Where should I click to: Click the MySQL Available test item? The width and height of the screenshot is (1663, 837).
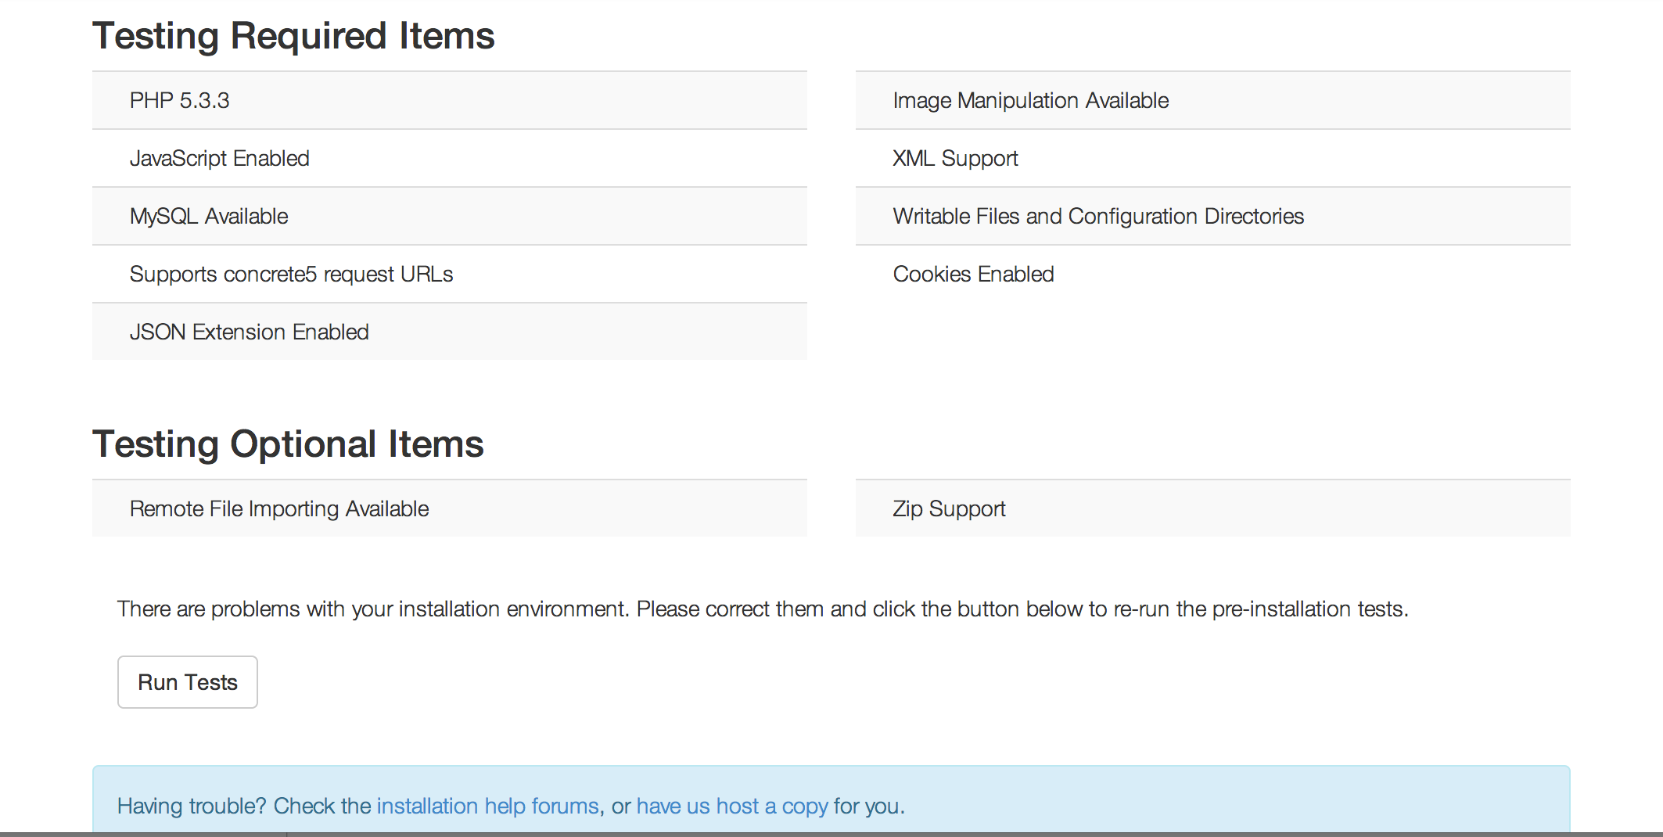(x=450, y=216)
